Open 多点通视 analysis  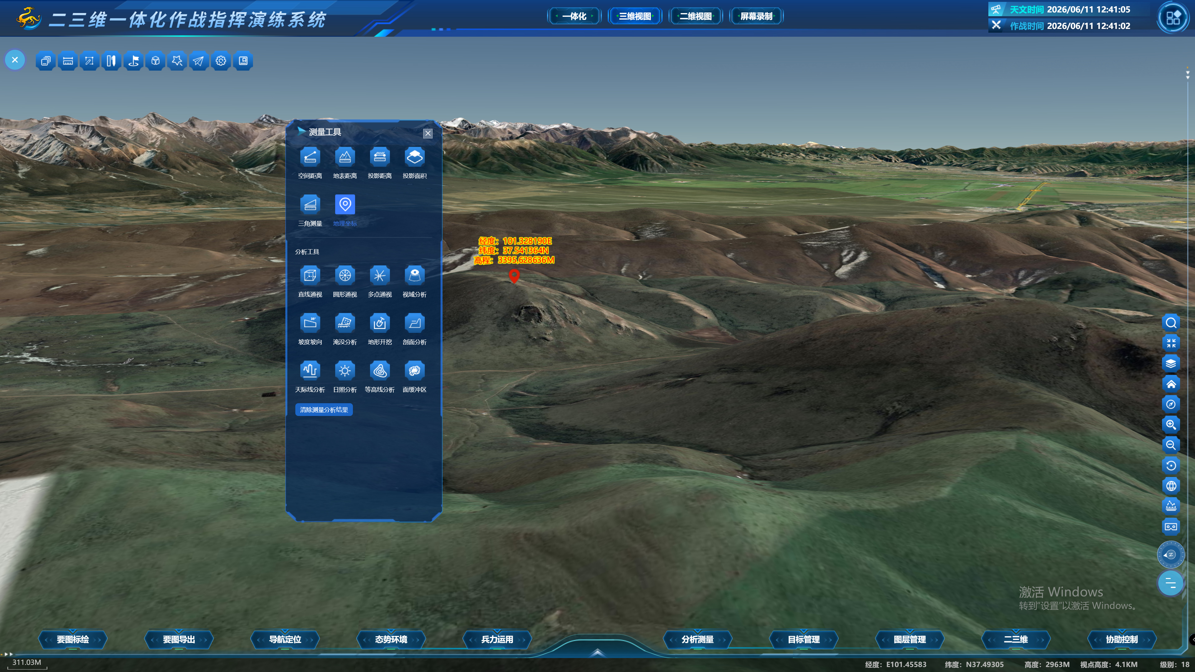point(379,276)
